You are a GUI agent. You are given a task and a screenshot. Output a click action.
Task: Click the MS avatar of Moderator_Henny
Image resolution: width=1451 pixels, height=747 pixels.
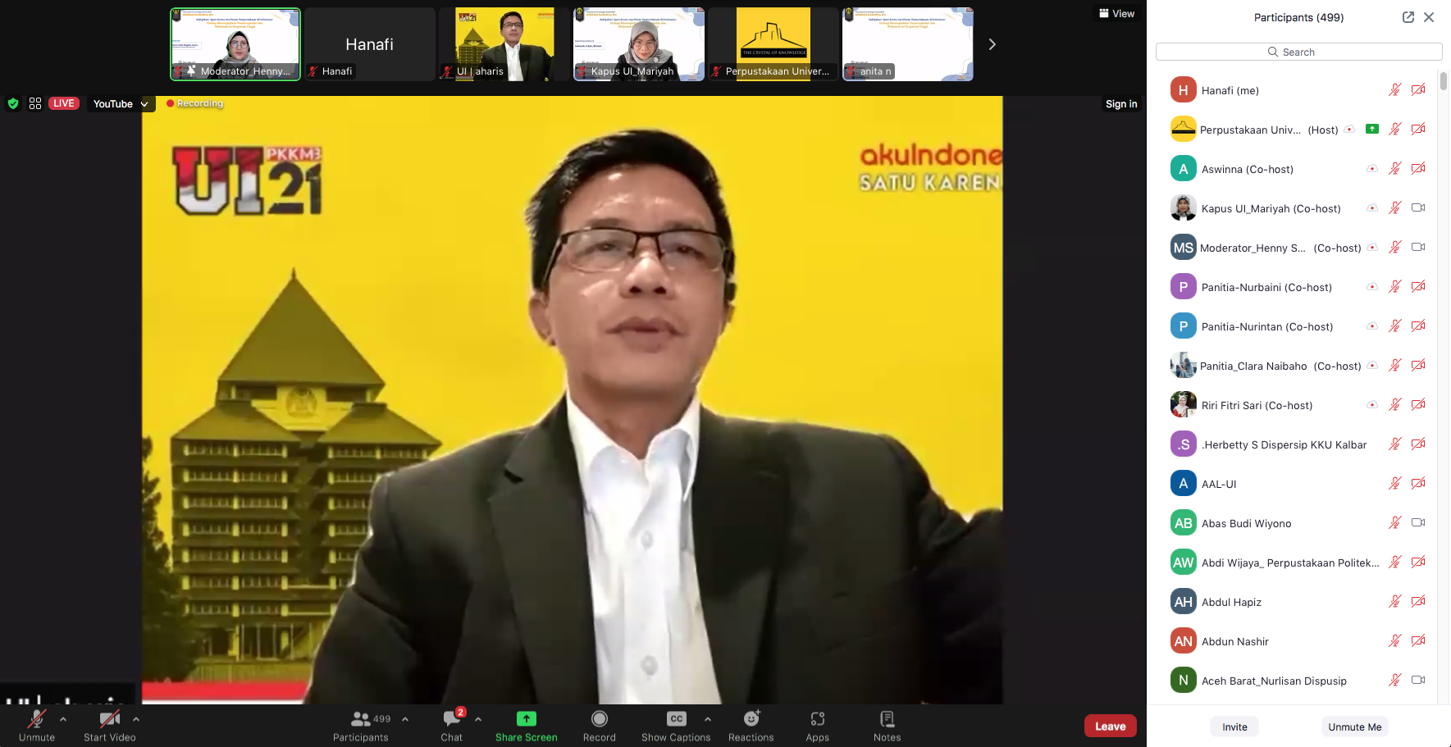coord(1183,248)
